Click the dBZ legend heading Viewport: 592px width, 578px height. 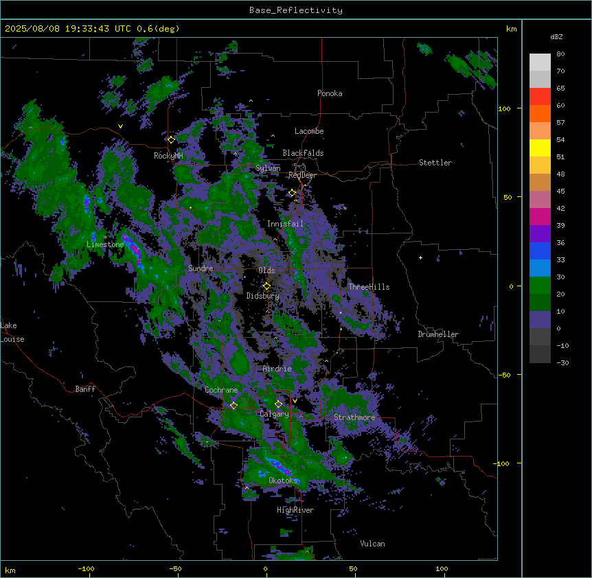[x=556, y=36]
